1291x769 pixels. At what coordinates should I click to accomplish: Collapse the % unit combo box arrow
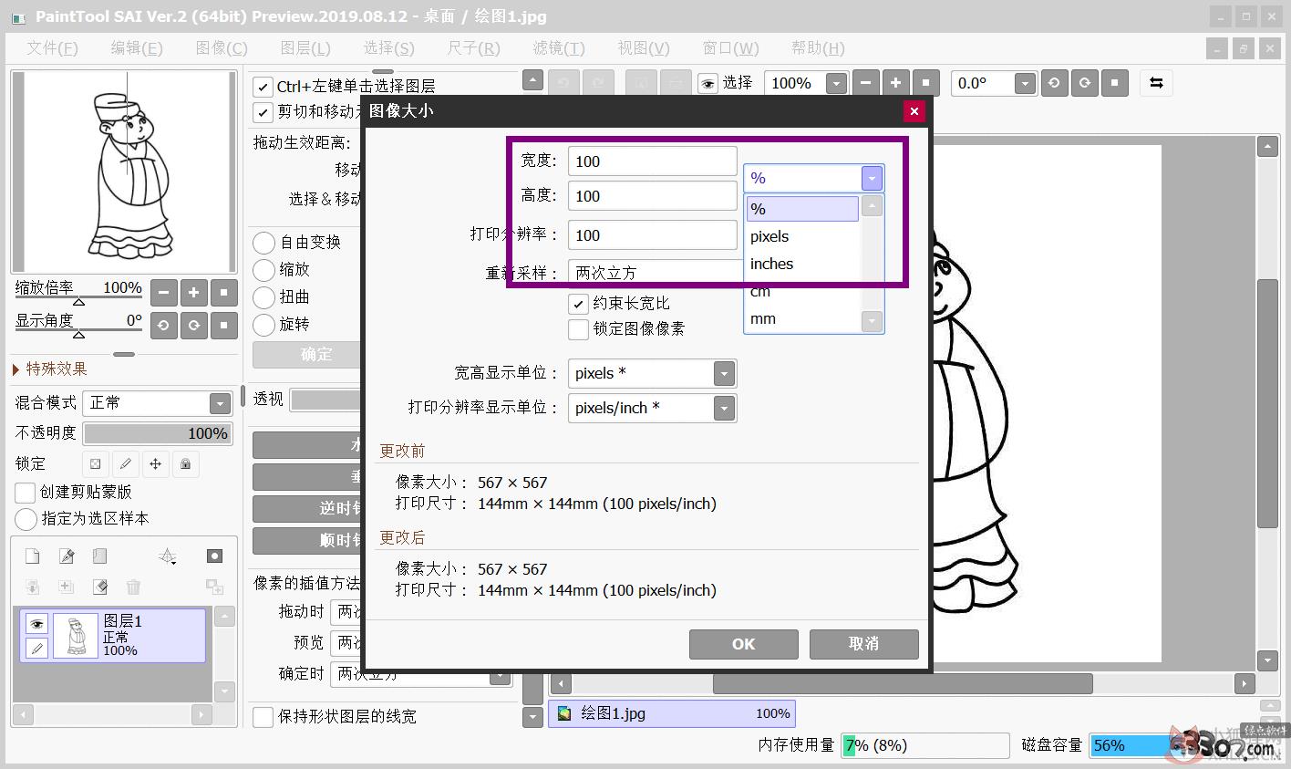point(873,179)
